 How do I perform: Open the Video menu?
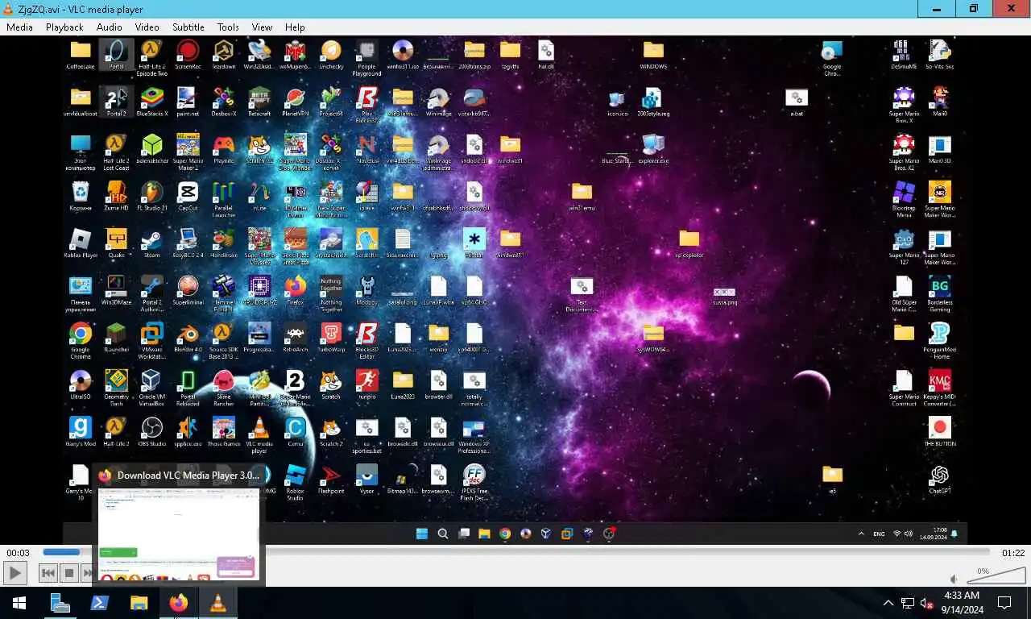click(147, 27)
